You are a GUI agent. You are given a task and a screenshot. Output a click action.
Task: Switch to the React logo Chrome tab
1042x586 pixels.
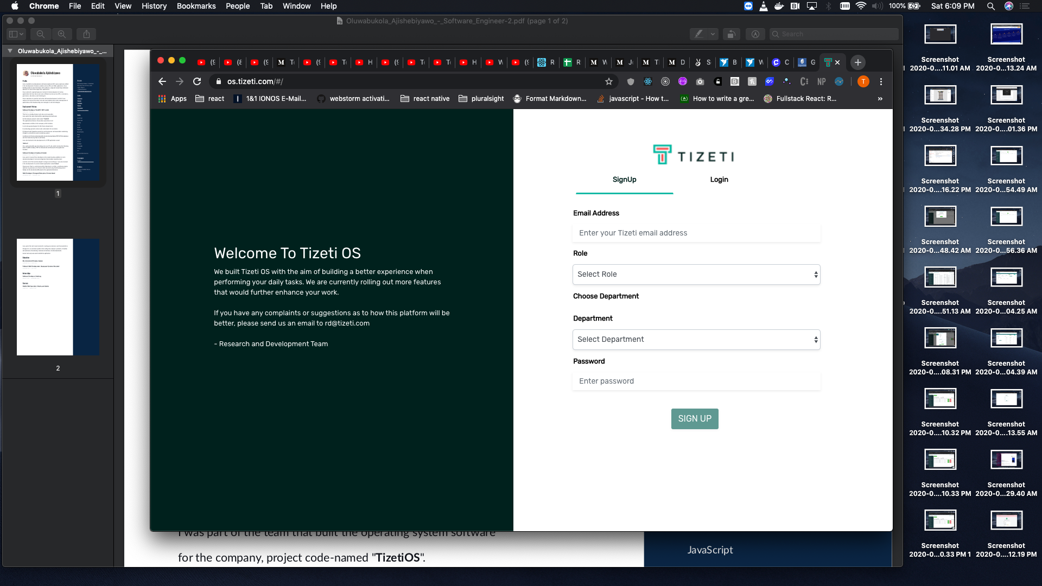[x=547, y=62]
